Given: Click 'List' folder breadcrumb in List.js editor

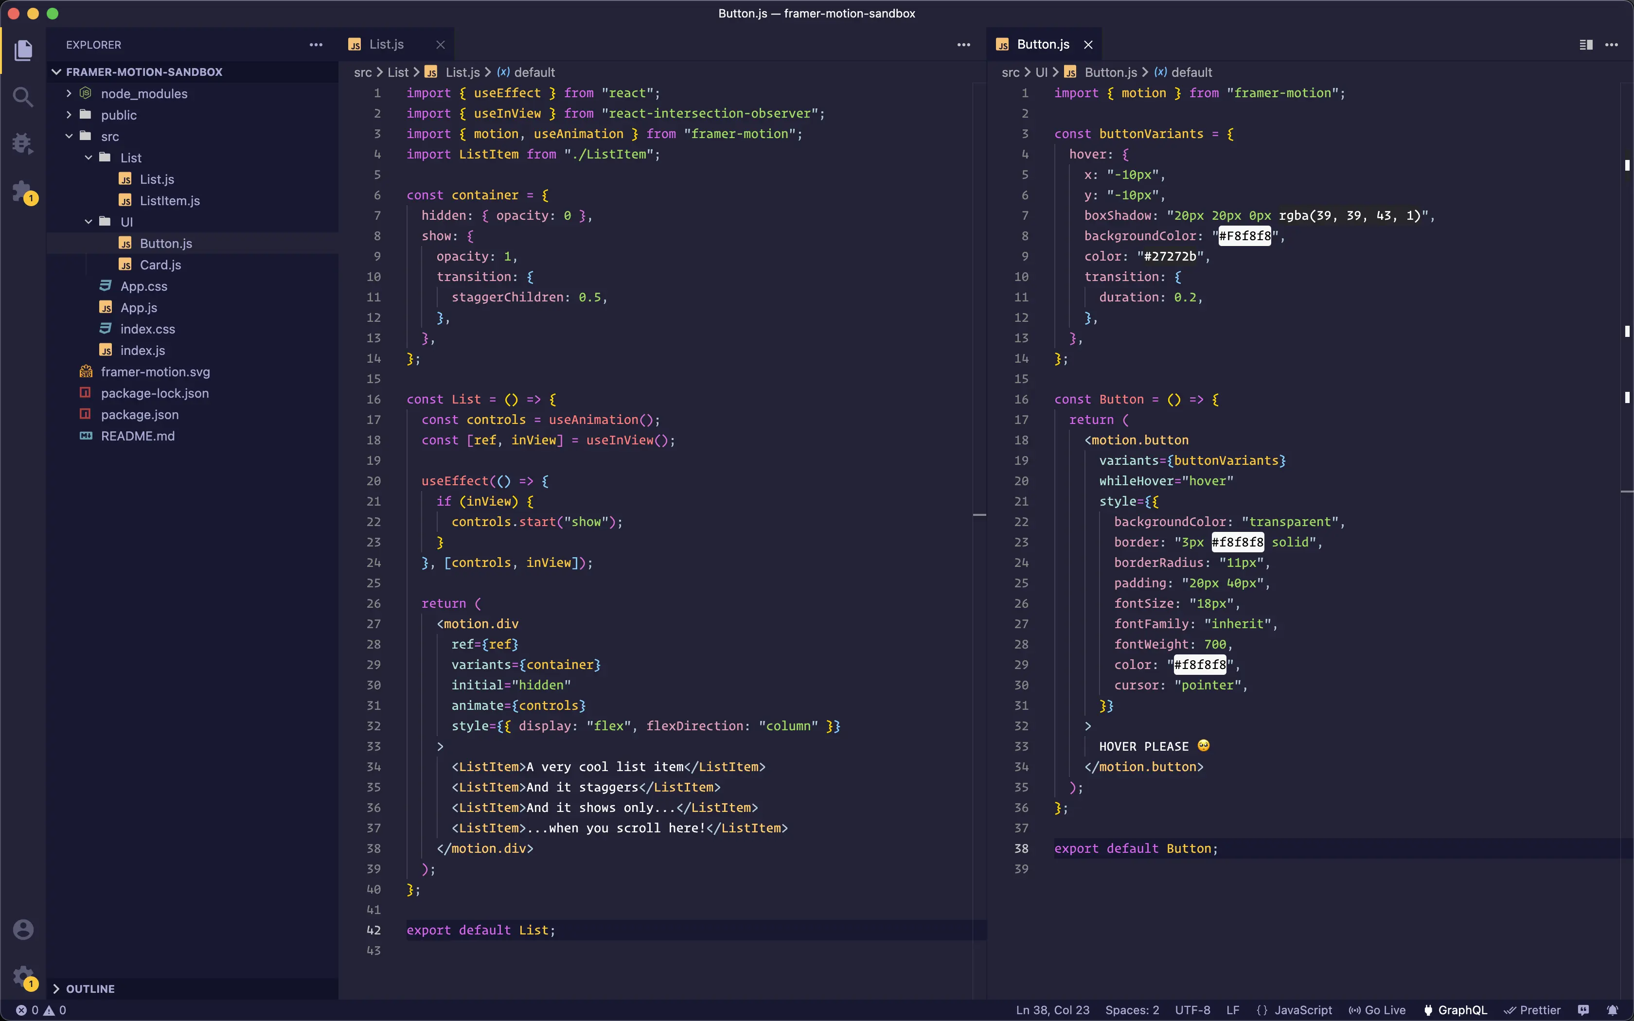Looking at the screenshot, I should 398,72.
